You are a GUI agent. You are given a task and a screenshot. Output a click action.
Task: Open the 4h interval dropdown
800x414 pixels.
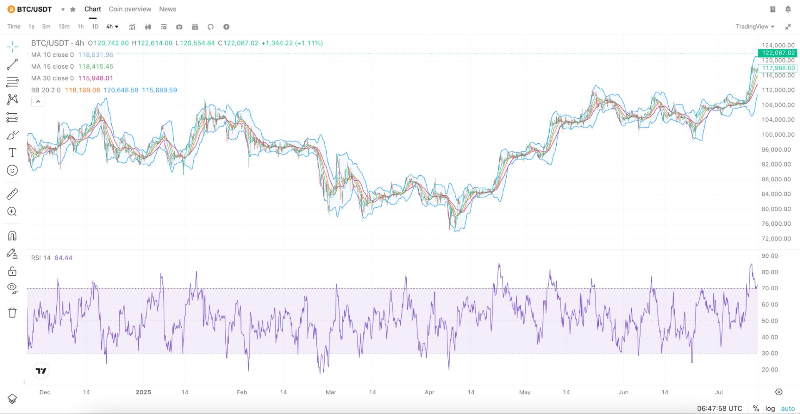(112, 27)
